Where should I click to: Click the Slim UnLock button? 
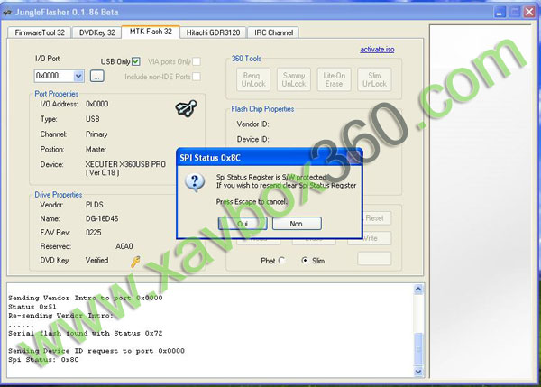[x=374, y=79]
